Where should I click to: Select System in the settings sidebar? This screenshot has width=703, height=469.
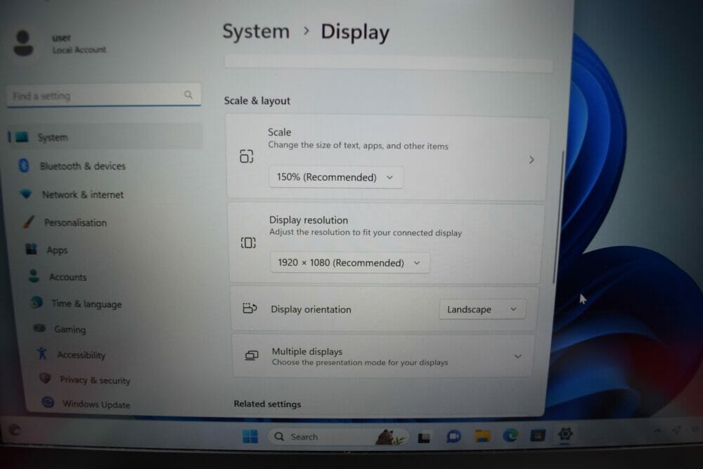106,136
